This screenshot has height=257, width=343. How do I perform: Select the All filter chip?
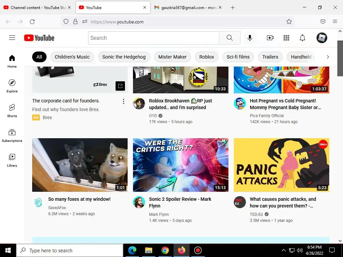(39, 57)
